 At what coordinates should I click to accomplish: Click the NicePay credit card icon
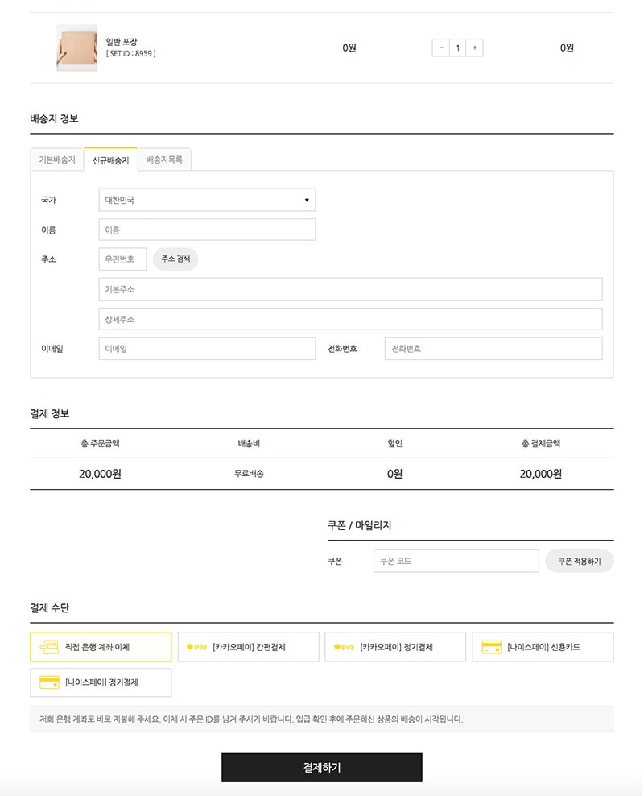[x=491, y=646]
